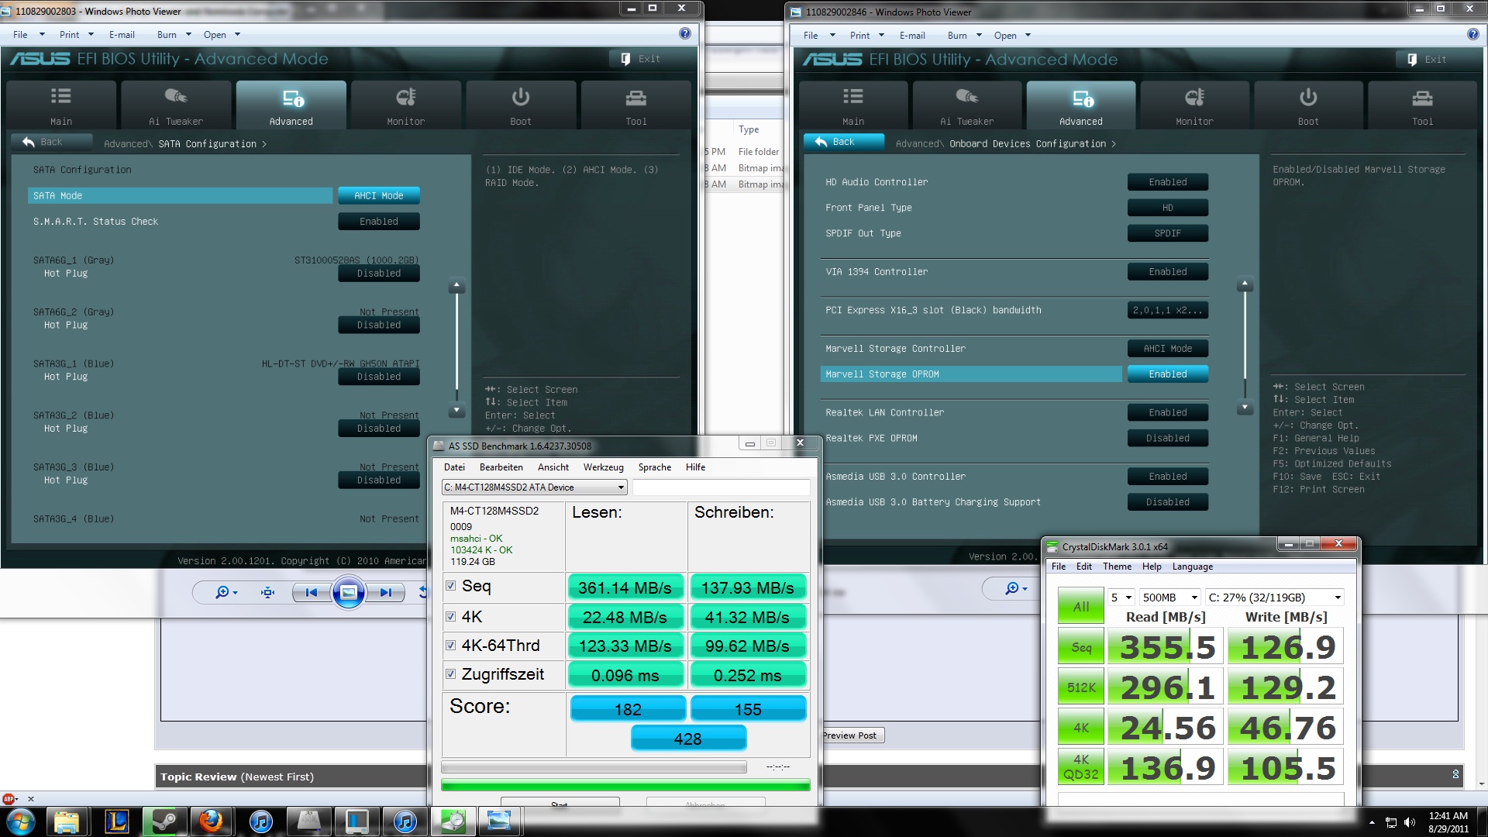Open the Hilfe menu in AS SSD
Viewport: 1488px width, 837px height.
point(695,467)
